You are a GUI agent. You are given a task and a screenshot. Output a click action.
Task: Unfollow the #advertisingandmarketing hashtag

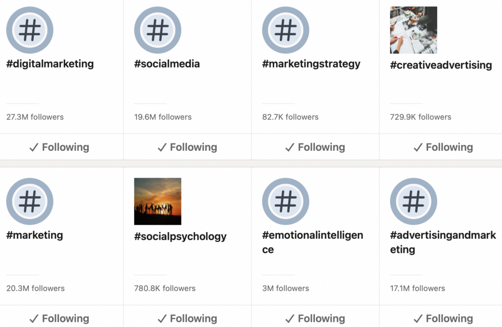(x=443, y=319)
